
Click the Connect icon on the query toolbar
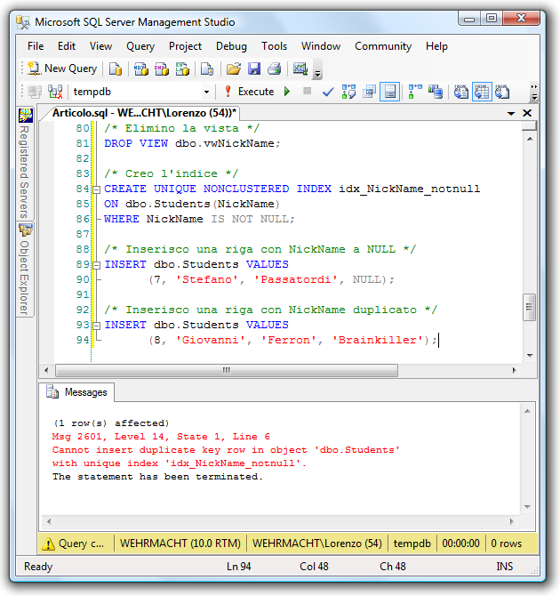35,92
